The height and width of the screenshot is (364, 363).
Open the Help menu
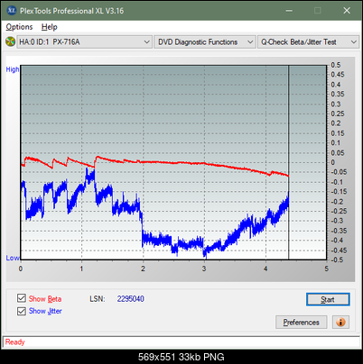pyautogui.click(x=50, y=27)
